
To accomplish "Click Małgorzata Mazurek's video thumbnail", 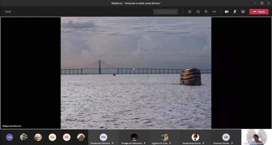I will coord(256,137).
